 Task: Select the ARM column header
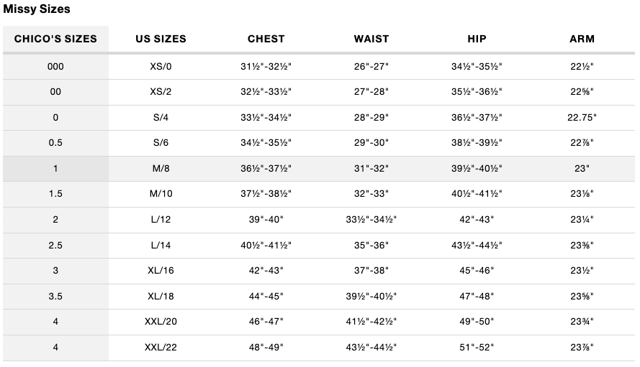(582, 39)
